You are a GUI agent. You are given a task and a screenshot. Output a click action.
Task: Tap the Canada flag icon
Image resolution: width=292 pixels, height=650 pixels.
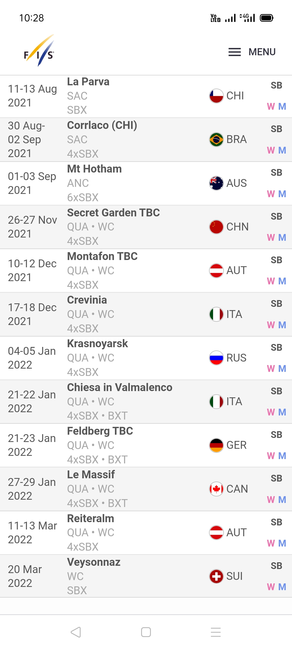tap(216, 489)
